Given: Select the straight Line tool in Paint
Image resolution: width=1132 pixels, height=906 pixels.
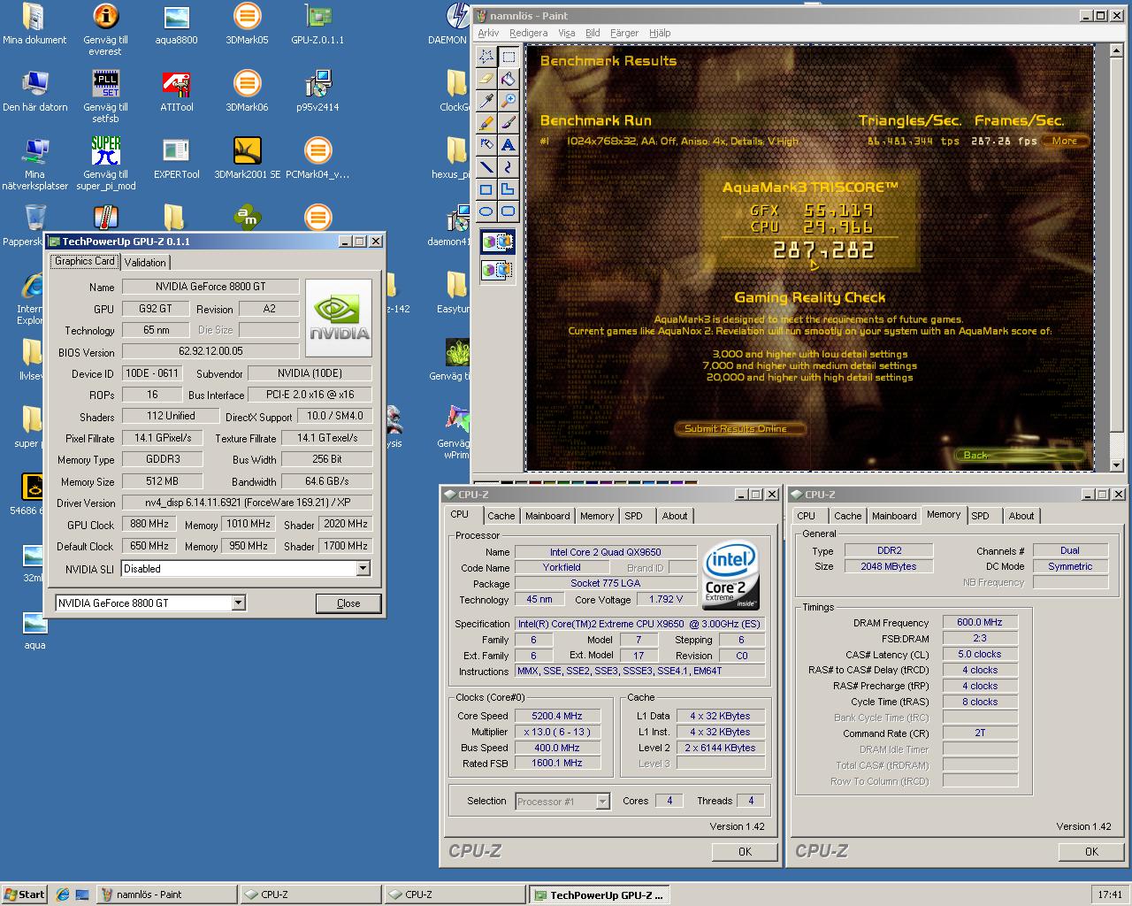Looking at the screenshot, I should [486, 167].
